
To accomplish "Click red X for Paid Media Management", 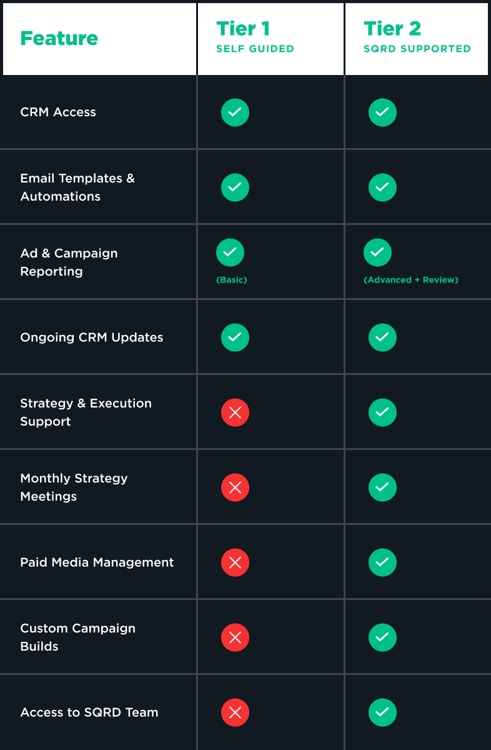I will pos(235,562).
